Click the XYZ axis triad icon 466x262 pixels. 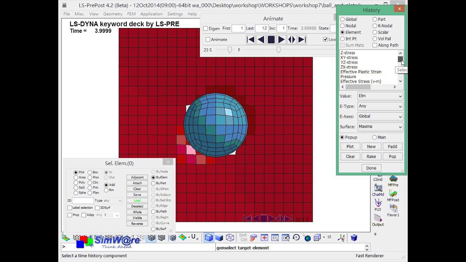341,238
